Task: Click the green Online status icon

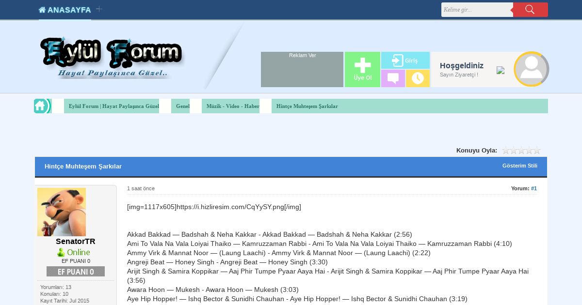Action: (x=74, y=252)
